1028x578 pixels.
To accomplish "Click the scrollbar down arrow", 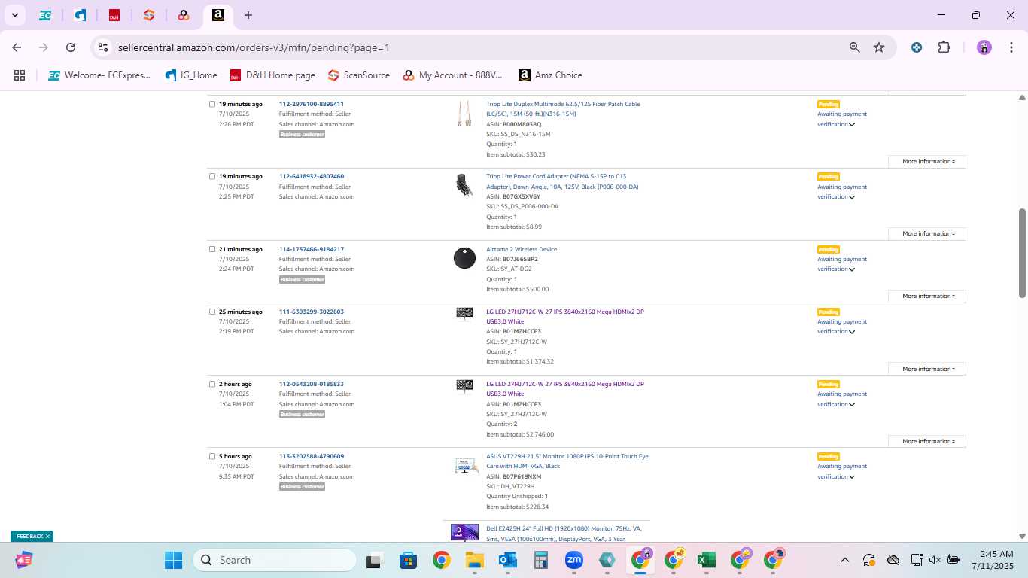I will click(x=1022, y=536).
